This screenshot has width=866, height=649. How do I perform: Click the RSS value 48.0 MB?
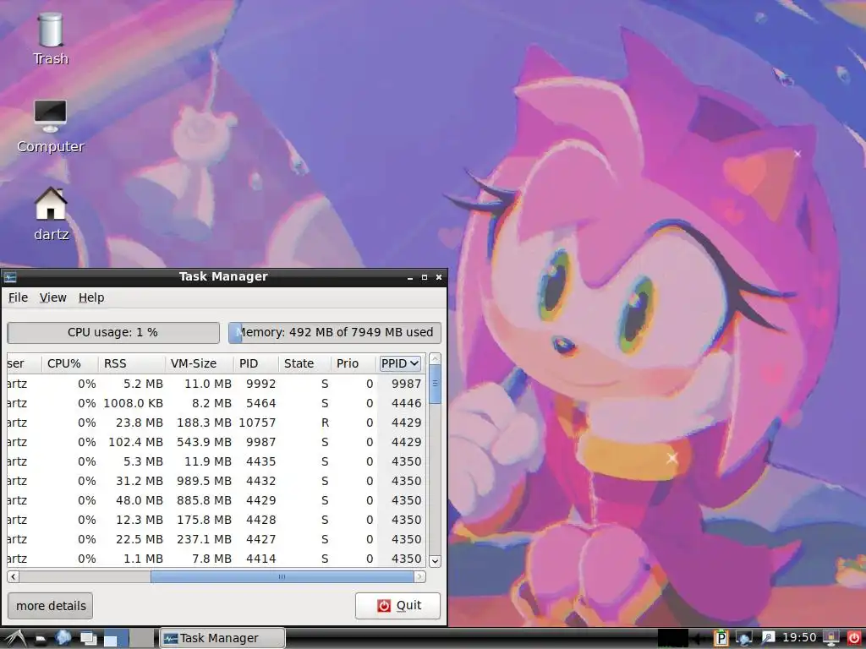140,500
